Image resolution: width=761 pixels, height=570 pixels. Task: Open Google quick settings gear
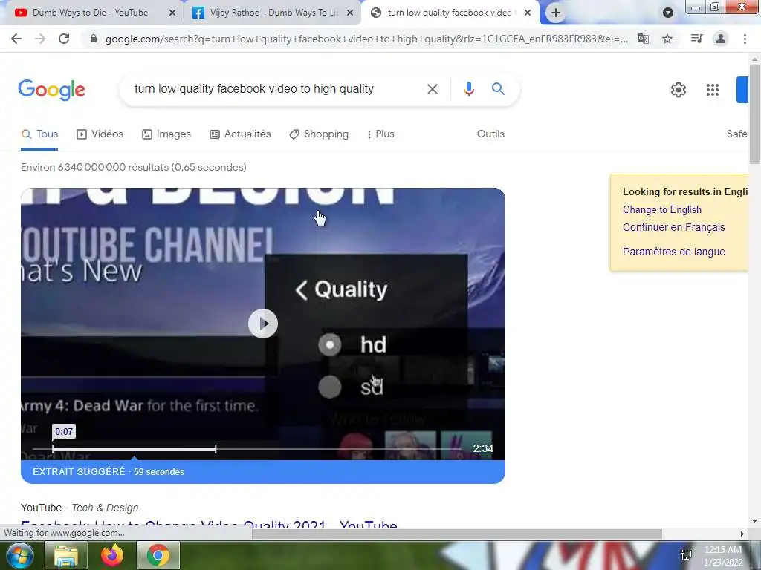click(x=679, y=90)
